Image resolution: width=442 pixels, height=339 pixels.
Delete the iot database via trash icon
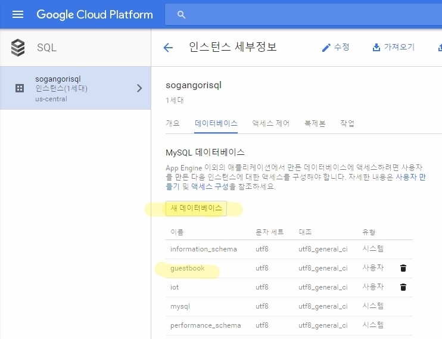403,287
